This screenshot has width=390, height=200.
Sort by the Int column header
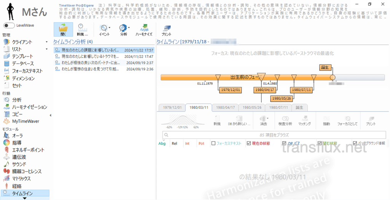[x=187, y=144]
